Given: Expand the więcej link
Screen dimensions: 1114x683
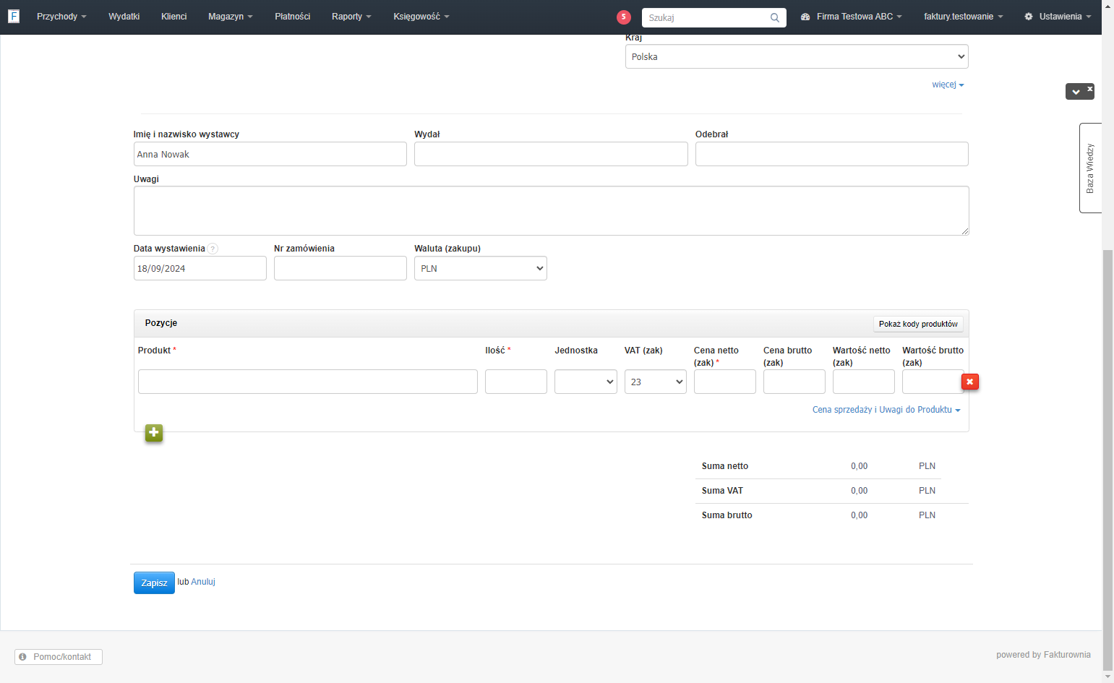Looking at the screenshot, I should click(948, 85).
